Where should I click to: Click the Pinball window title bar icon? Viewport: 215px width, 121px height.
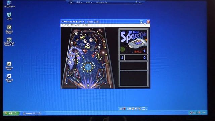(62, 22)
